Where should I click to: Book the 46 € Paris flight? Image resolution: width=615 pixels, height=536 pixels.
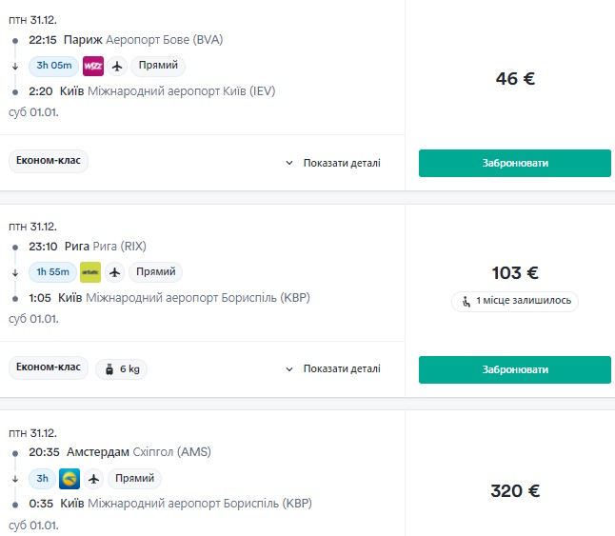(x=515, y=163)
